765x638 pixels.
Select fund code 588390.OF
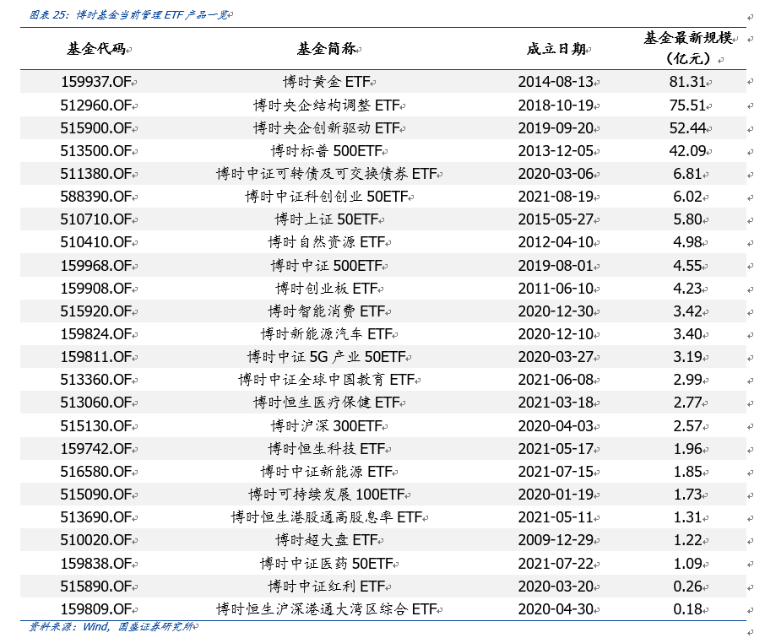[x=96, y=196]
